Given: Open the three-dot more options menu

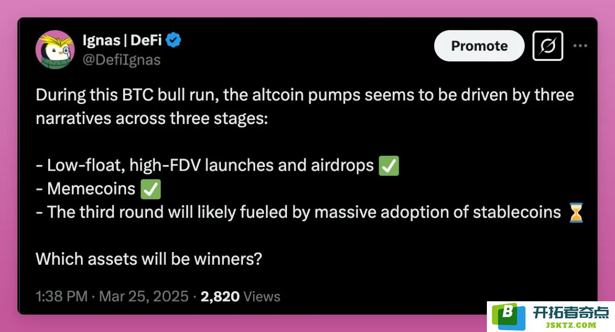Looking at the screenshot, I should point(580,46).
